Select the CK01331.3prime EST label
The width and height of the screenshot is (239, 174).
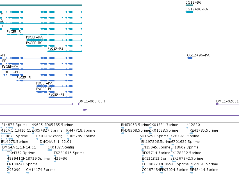click(x=164, y=125)
